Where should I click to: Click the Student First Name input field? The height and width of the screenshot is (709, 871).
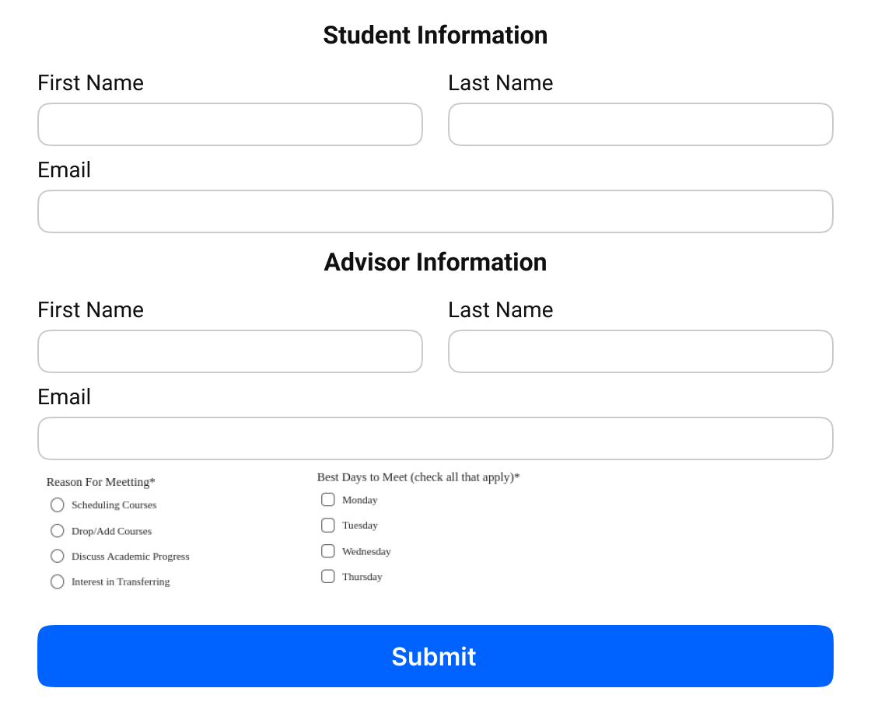[230, 124]
